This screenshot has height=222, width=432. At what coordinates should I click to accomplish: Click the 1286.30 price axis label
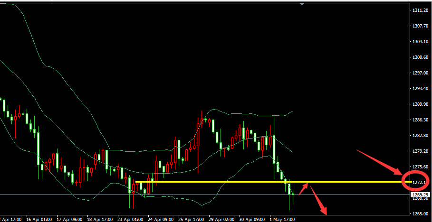[420, 120]
